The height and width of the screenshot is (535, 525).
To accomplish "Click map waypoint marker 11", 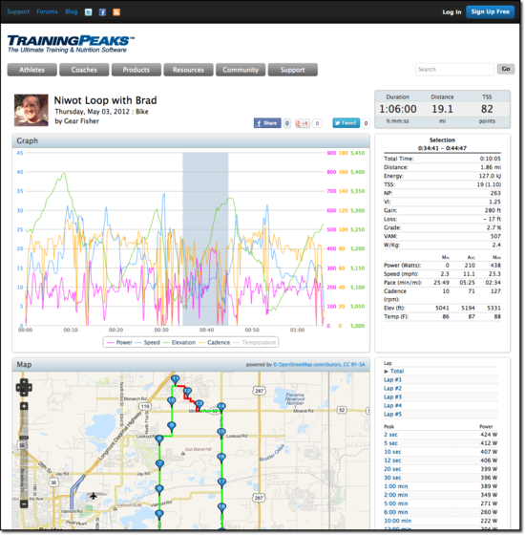I will [x=175, y=380].
